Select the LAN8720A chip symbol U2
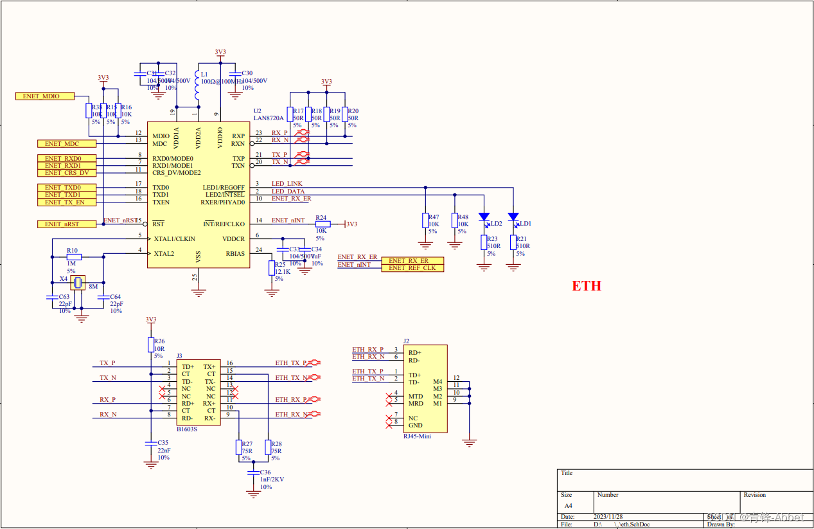 click(198, 193)
